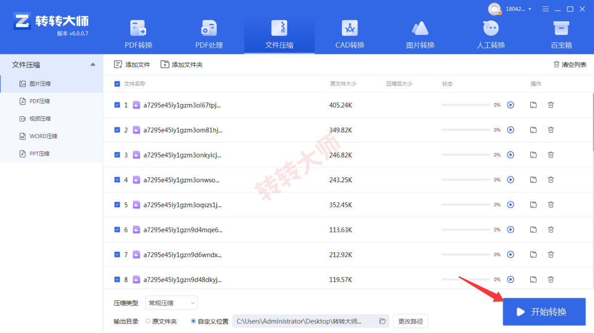This screenshot has width=594, height=333.
Task: Select the 自定义位置 radio option
Action: click(193, 321)
